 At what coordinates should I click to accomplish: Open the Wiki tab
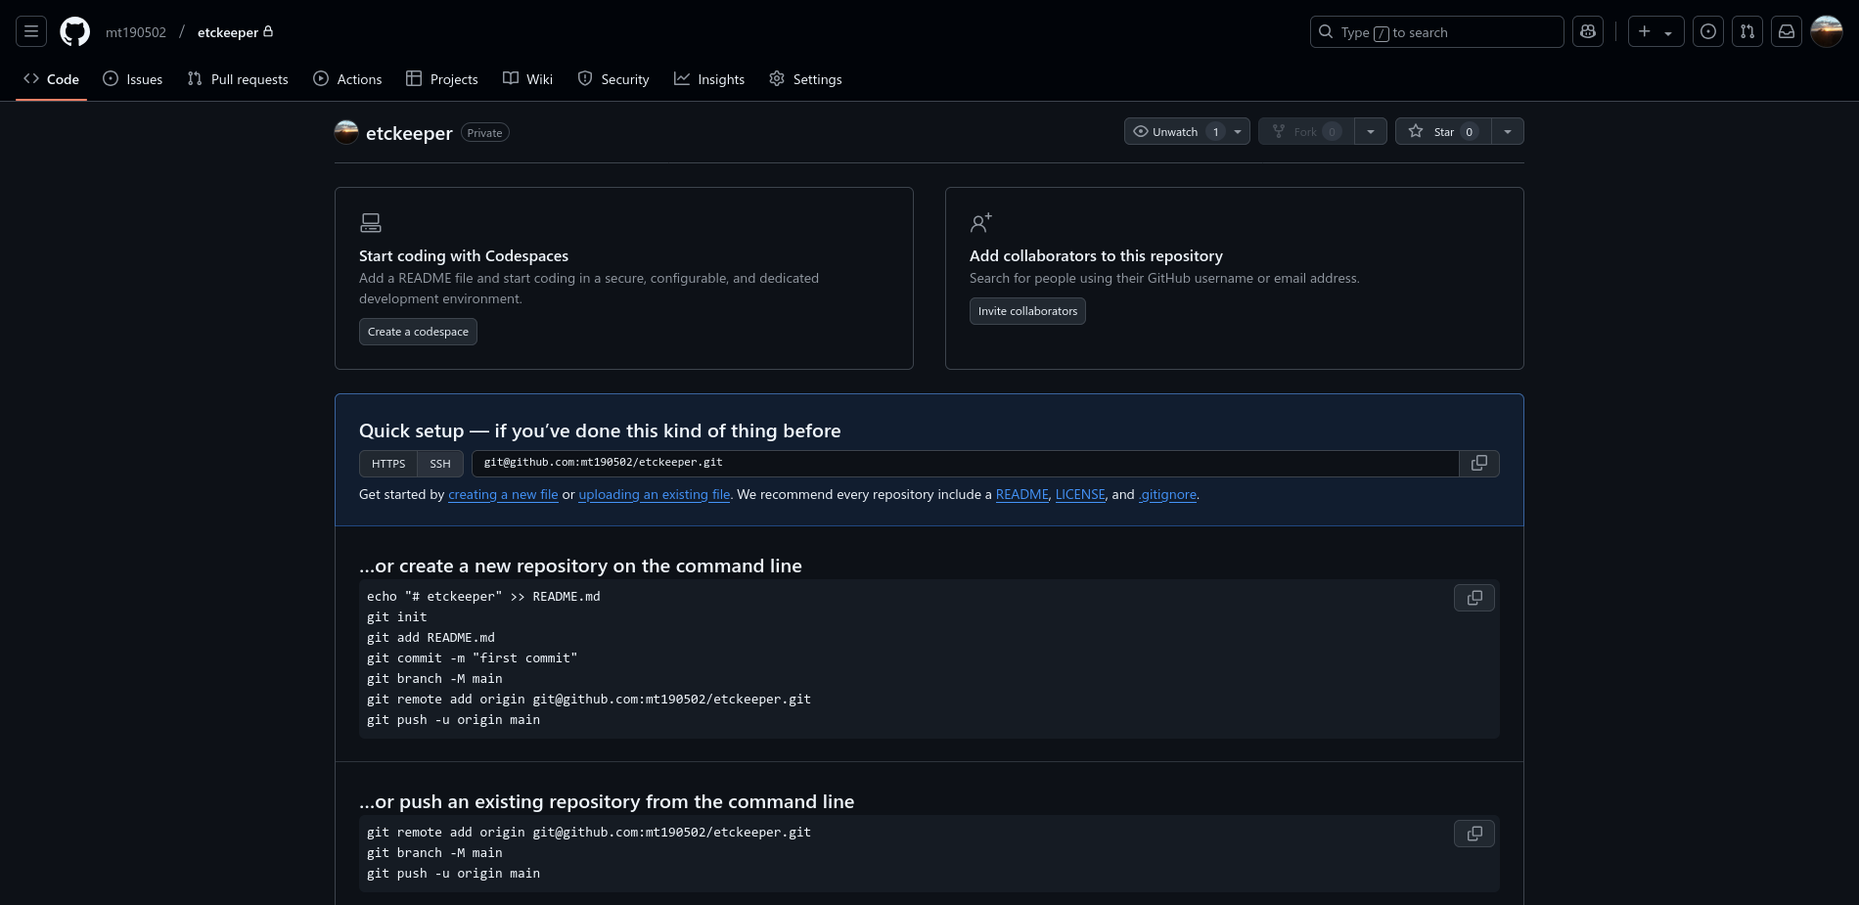tap(528, 79)
